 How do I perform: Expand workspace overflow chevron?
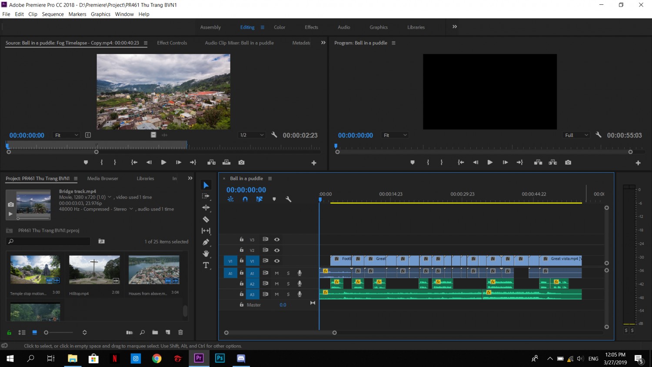[x=455, y=27]
